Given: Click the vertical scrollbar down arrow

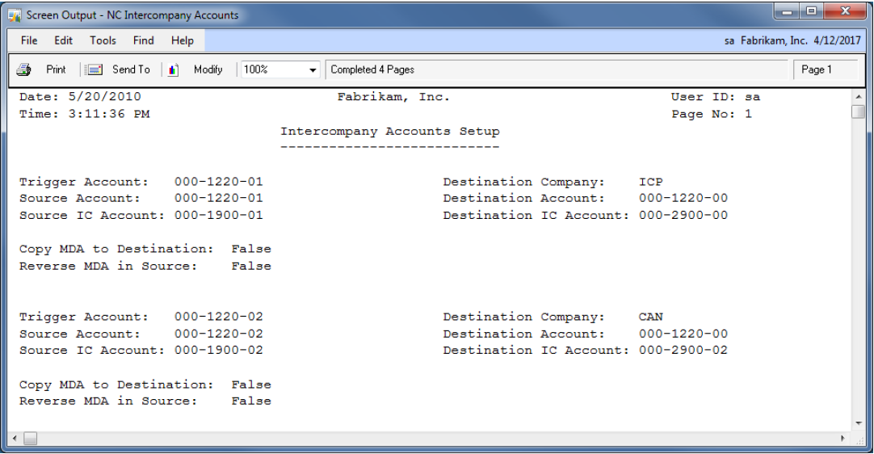Looking at the screenshot, I should point(858,423).
